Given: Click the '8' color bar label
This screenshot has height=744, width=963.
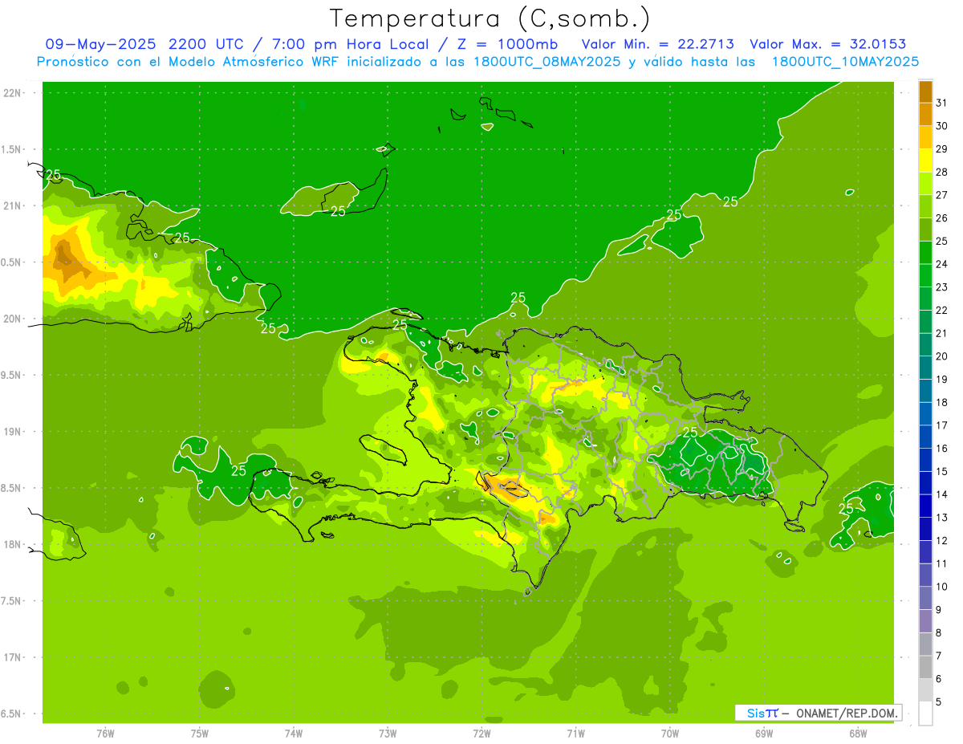Looking at the screenshot, I should (939, 633).
